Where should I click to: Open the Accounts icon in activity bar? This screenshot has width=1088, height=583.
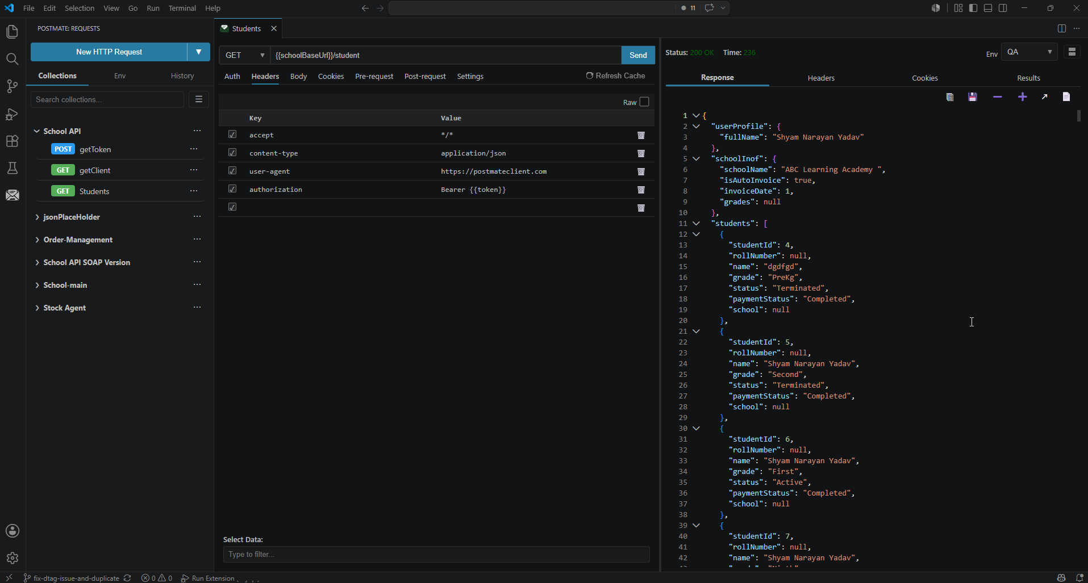coord(12,531)
